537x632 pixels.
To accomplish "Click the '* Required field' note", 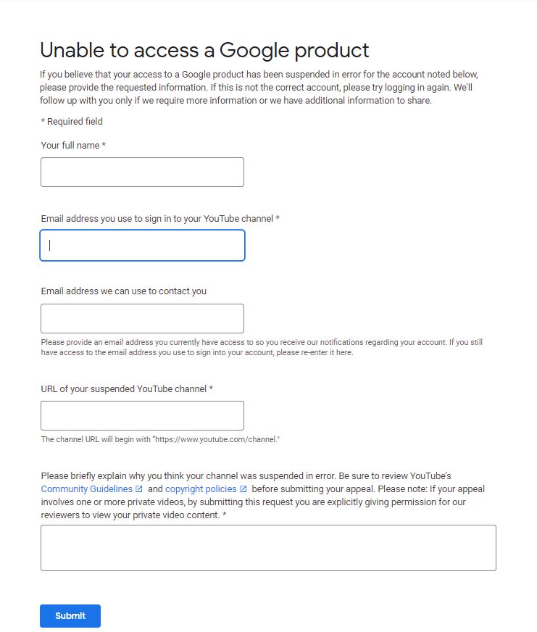I will pyautogui.click(x=72, y=122).
